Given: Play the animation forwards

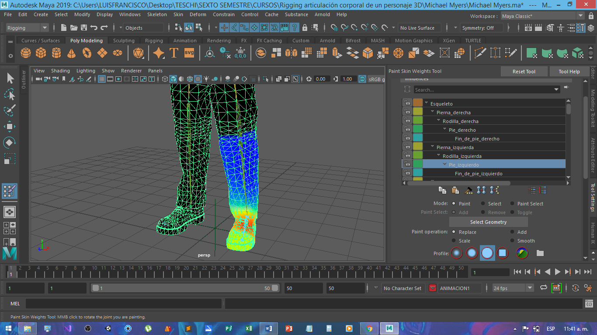Looking at the screenshot, I should coord(558,272).
